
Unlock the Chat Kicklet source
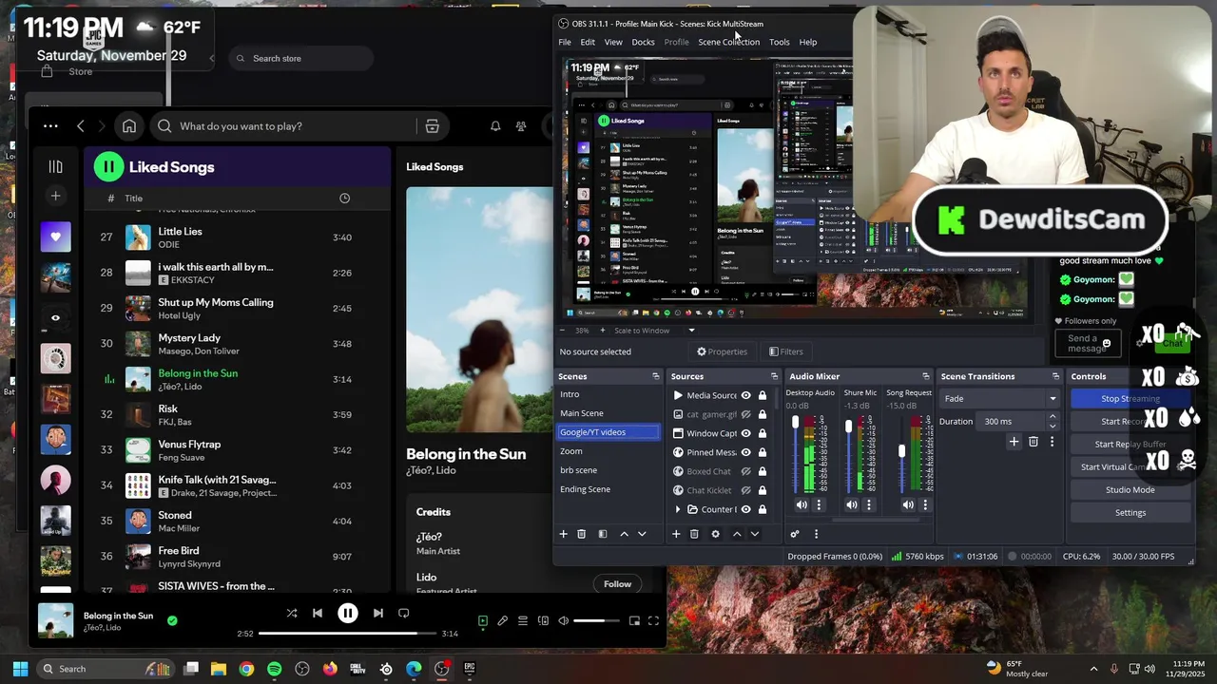point(763,490)
